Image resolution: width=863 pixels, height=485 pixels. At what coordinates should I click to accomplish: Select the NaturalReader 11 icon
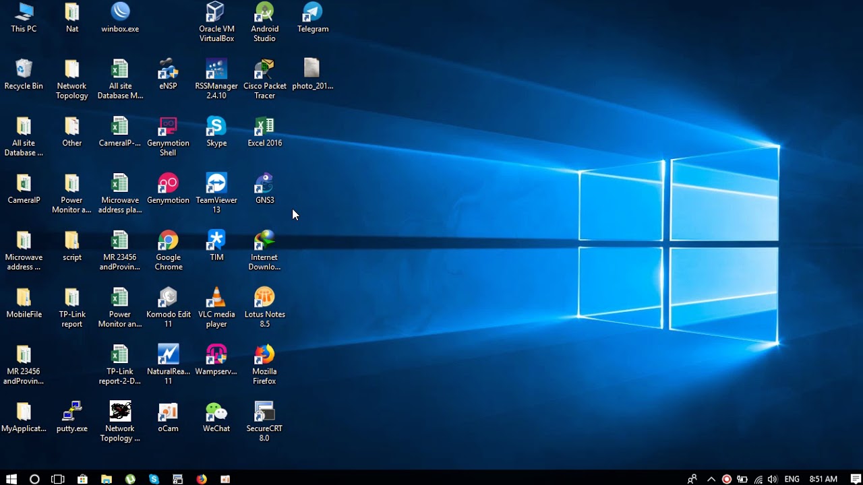(x=168, y=365)
